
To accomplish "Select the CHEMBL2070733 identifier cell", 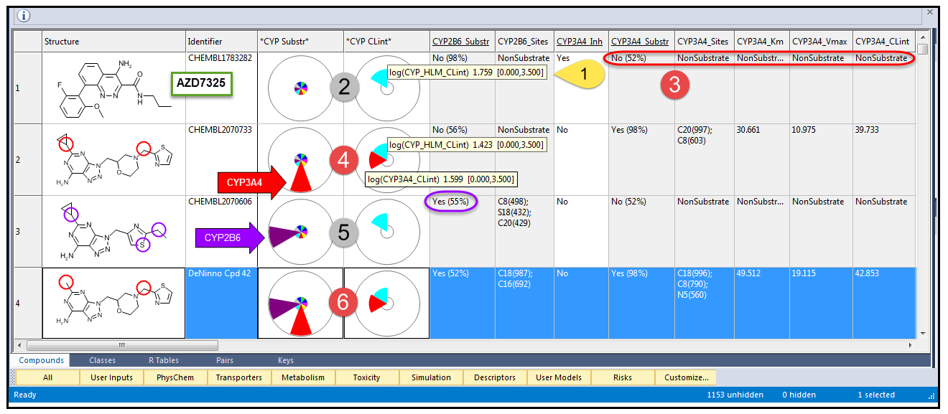I will point(221,159).
